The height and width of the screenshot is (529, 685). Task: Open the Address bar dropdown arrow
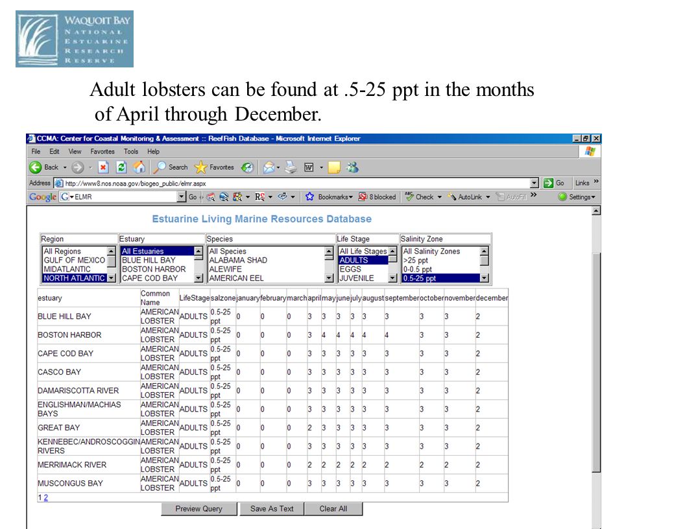[x=535, y=183]
